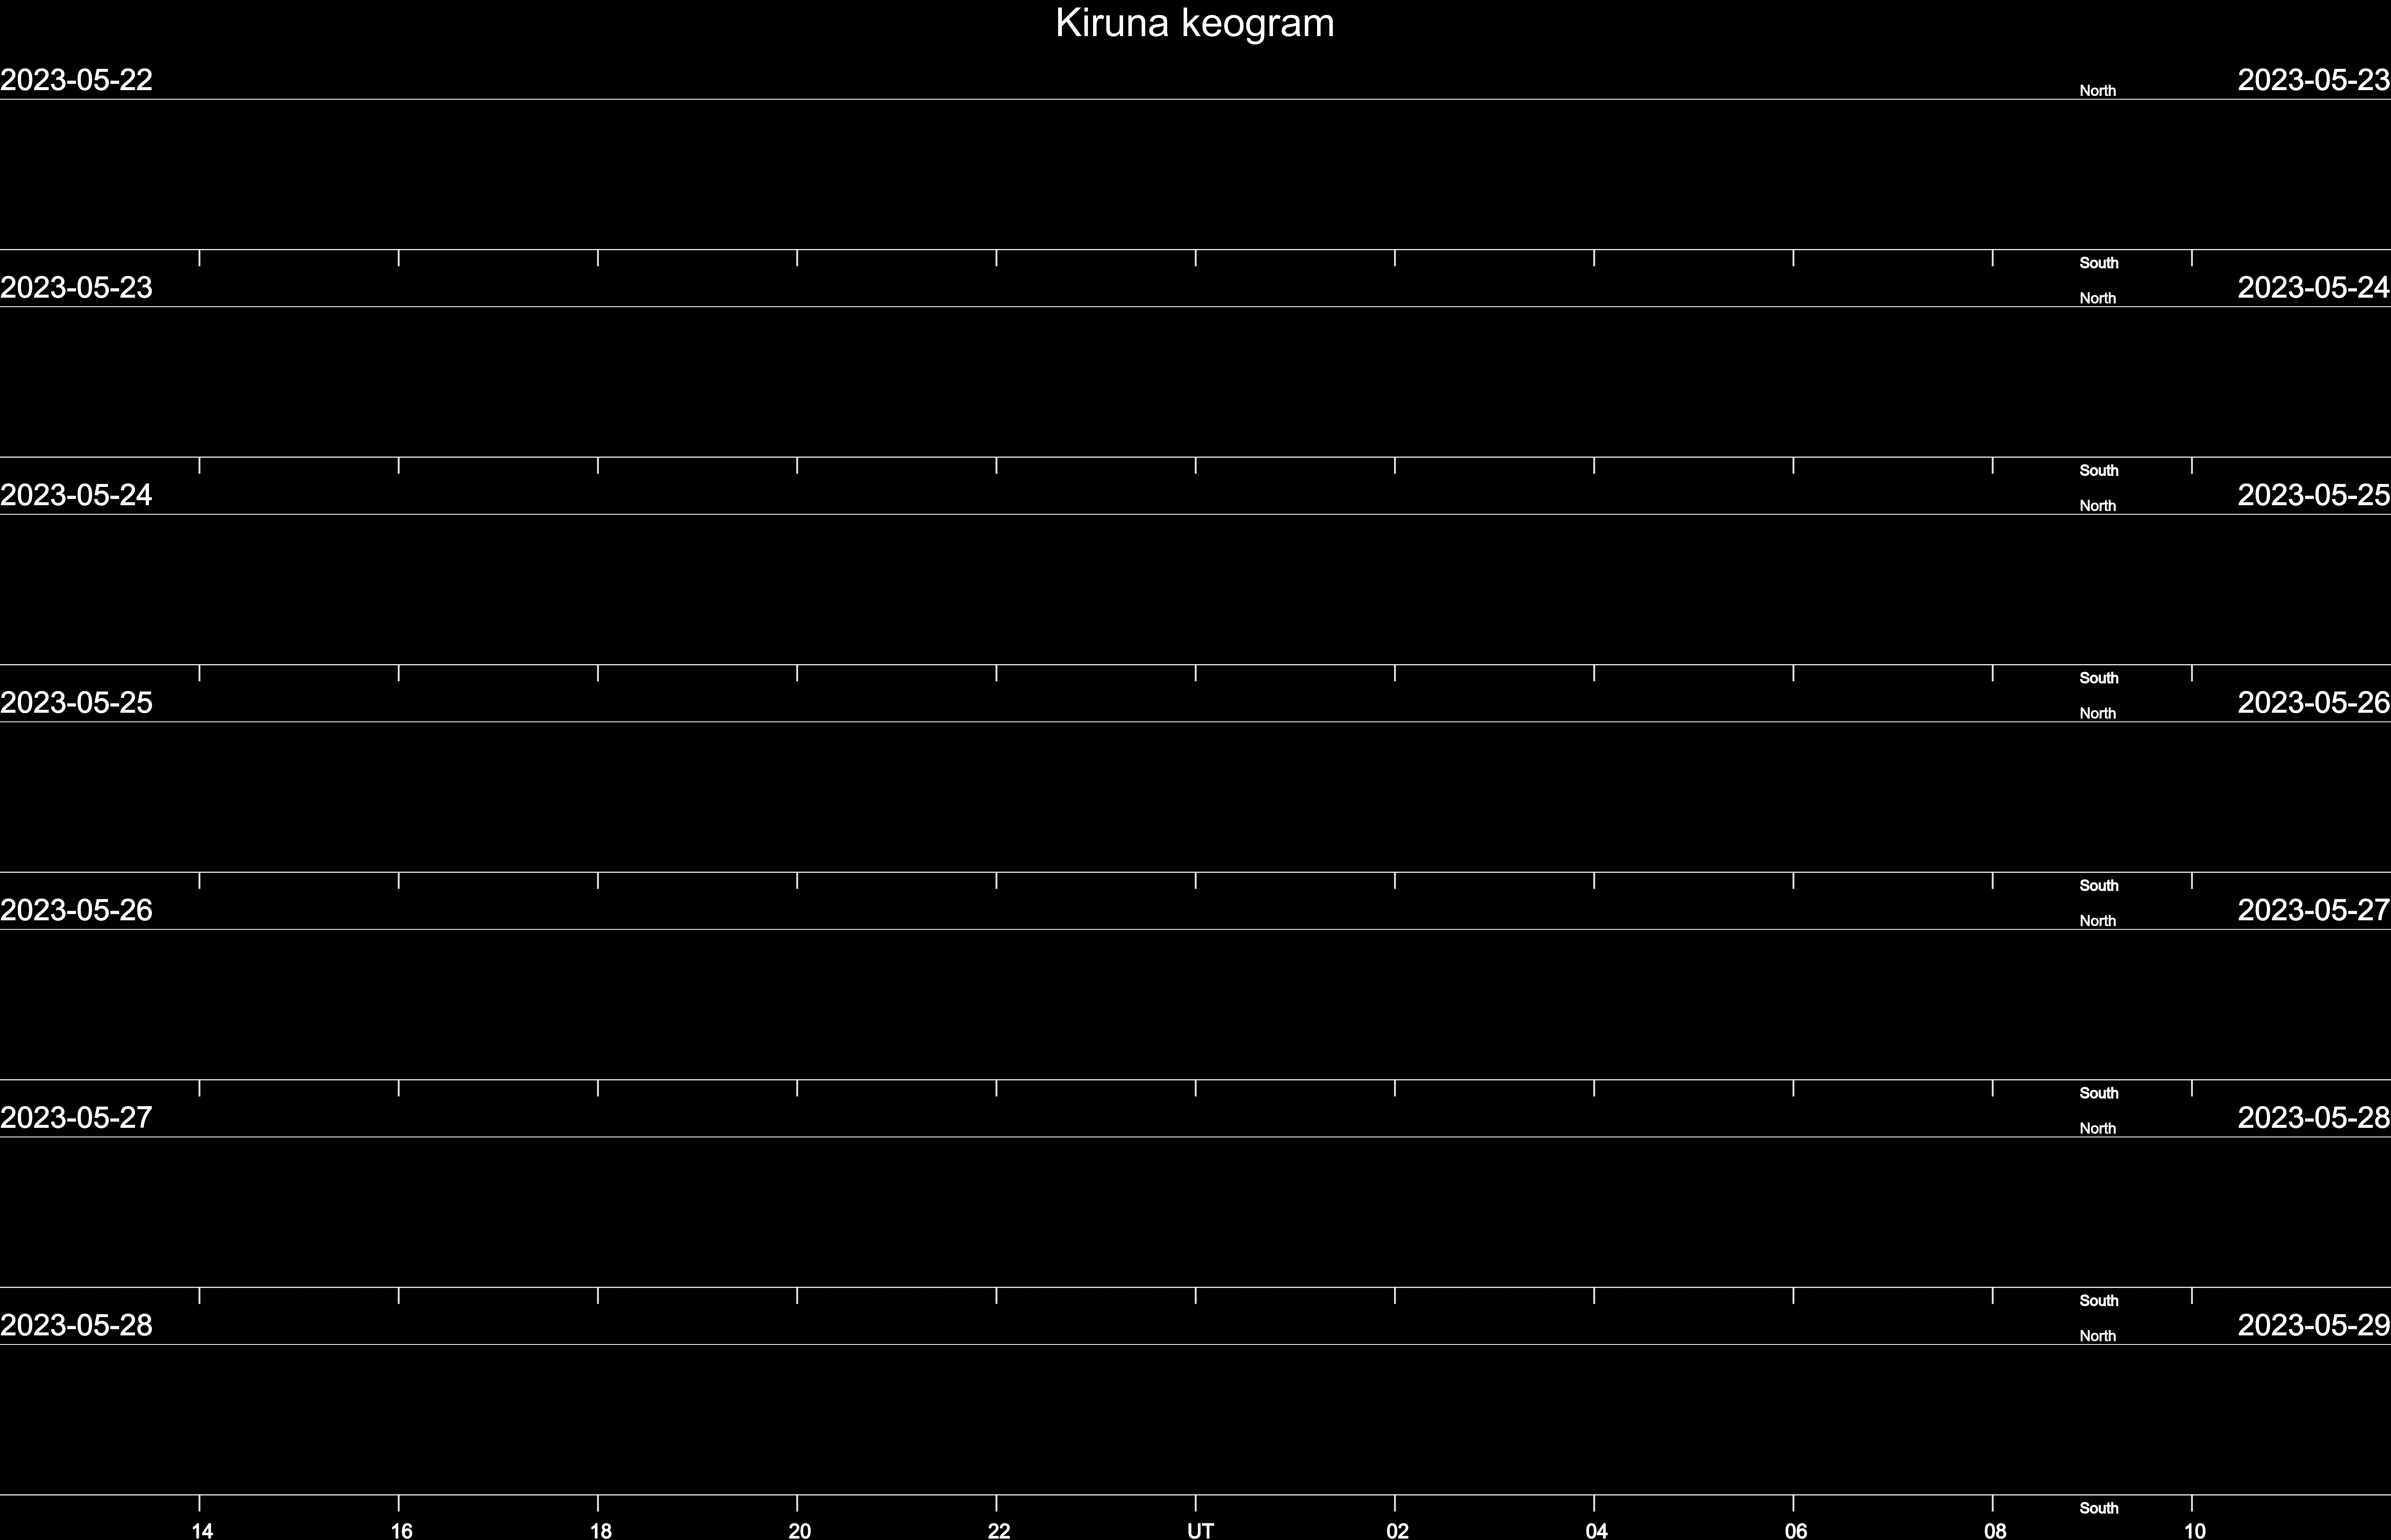Image resolution: width=2391 pixels, height=1540 pixels.
Task: Click the 2023-05-26 end label of the 2023-05-25 row
Action: (x=2314, y=703)
